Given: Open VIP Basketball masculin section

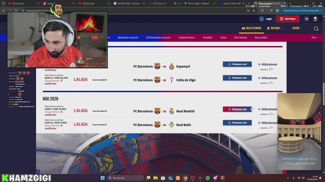Looking at the screenshot, I should [x=158, y=37].
